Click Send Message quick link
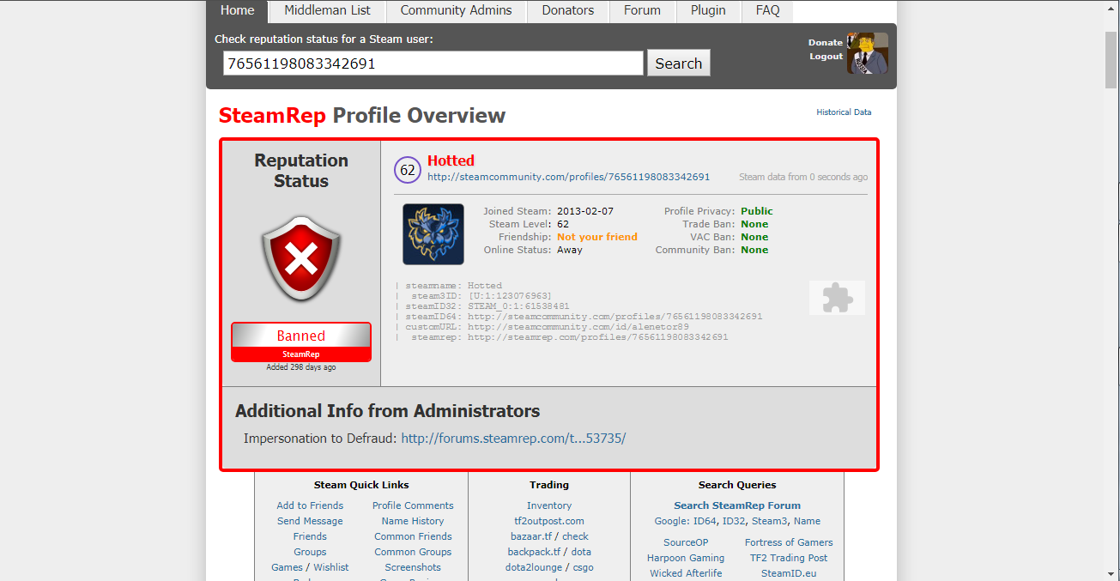Viewport: 1120px width, 581px height. coord(310,521)
